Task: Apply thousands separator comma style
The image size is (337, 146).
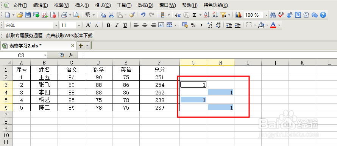Action: [x=201, y=25]
